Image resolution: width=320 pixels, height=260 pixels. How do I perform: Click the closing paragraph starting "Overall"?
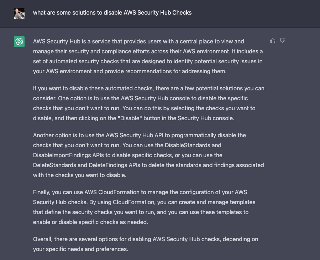(146, 244)
